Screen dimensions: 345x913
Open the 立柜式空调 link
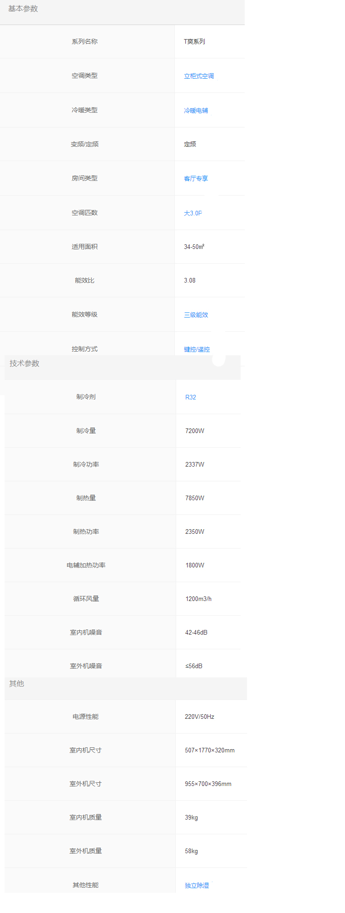coord(199,76)
